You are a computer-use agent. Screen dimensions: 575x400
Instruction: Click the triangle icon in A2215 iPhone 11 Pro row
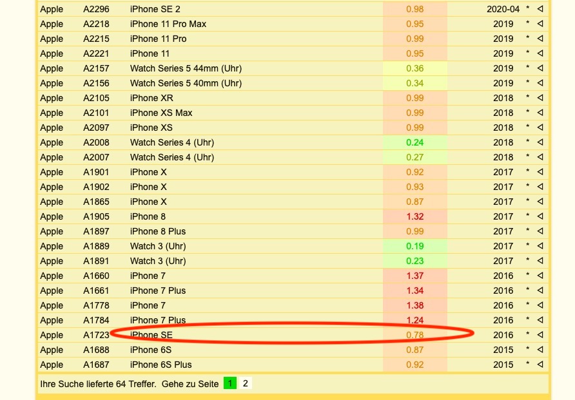coord(540,39)
